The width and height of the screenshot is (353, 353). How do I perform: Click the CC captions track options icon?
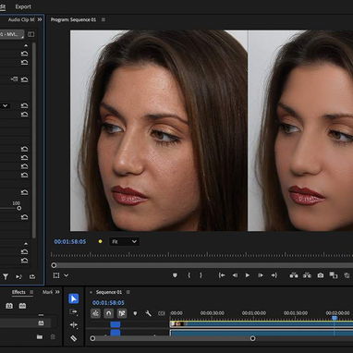click(162, 313)
